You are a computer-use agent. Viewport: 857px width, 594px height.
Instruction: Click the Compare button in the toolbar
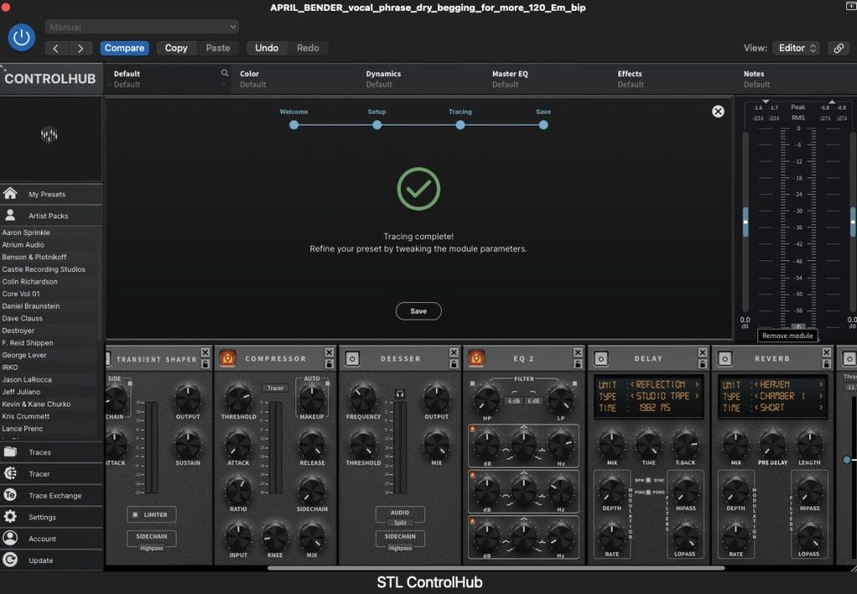125,49
